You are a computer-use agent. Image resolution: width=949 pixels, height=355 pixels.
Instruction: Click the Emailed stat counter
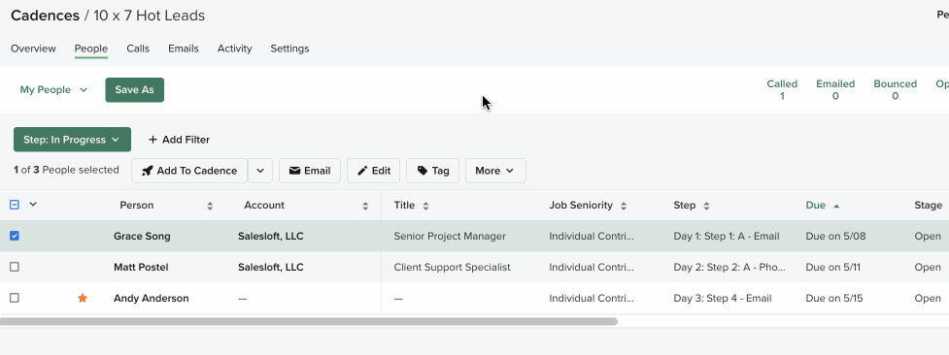[x=835, y=89]
